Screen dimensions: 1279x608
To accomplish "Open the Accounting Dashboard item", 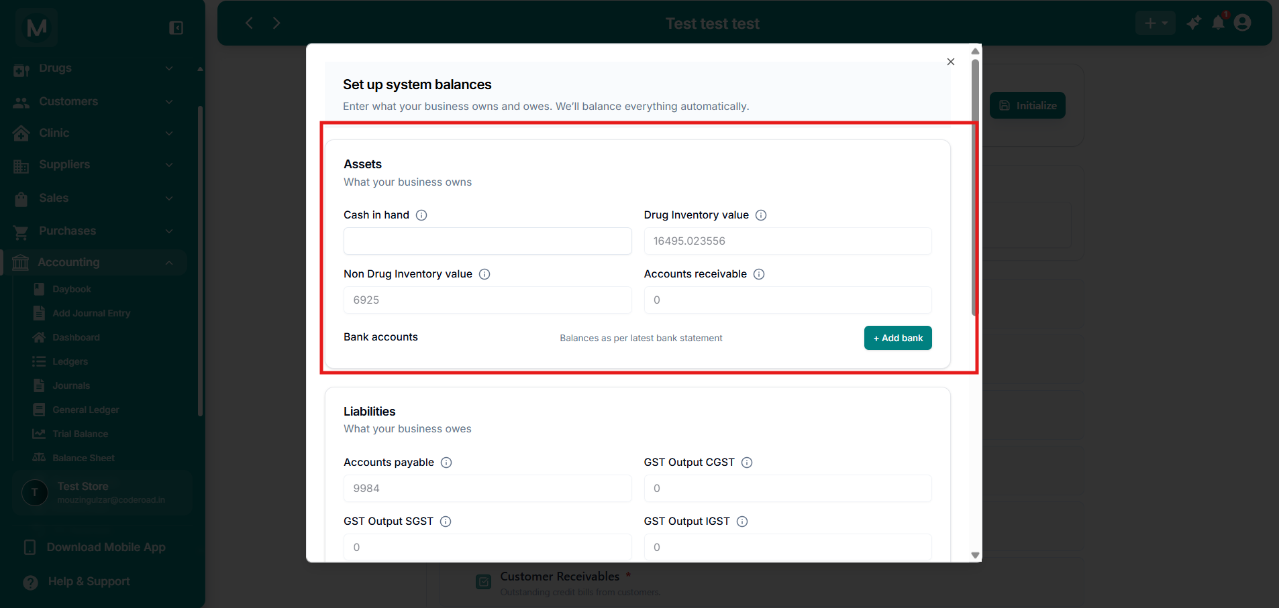I will pos(76,337).
